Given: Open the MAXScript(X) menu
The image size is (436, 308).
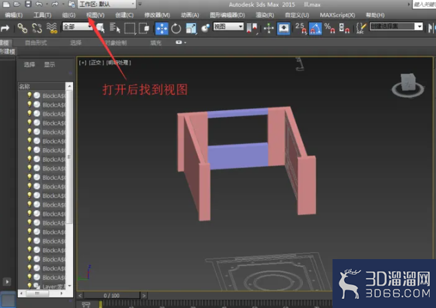Looking at the screenshot, I should (x=337, y=15).
